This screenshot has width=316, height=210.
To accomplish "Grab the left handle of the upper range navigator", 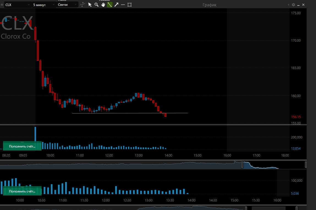I will coord(242,165).
